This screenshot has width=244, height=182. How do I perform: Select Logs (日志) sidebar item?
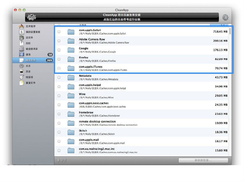[x=28, y=66]
